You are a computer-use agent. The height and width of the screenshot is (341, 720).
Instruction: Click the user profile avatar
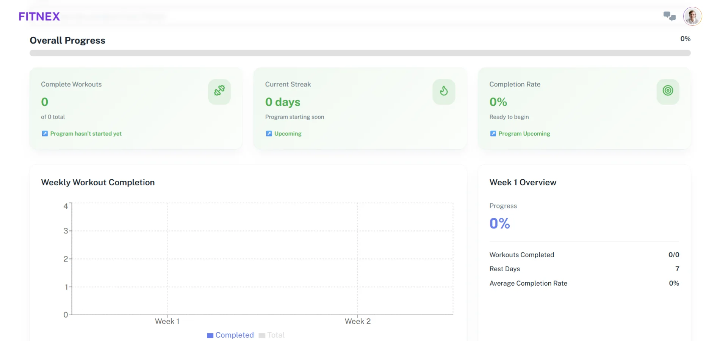tap(692, 17)
